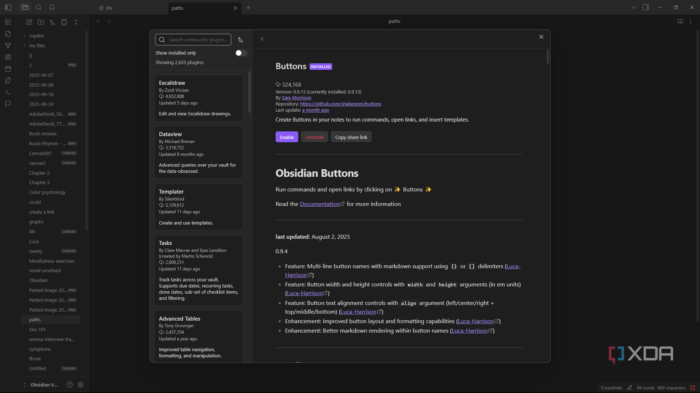Open the graph view from the left ribbon
This screenshot has height=393, width=700.
[8, 45]
